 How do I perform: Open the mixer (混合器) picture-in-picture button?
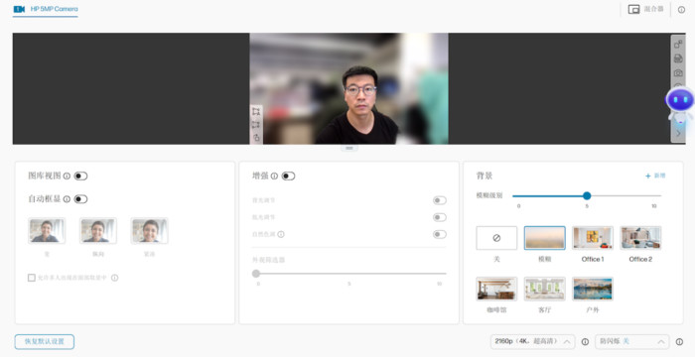pyautogui.click(x=645, y=9)
